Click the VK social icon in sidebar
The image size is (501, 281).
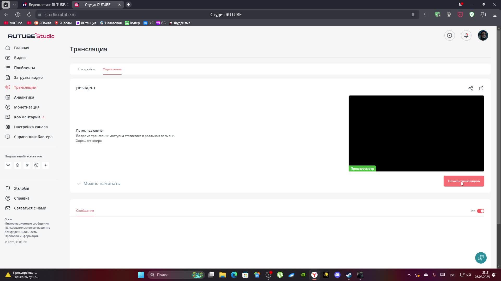point(8,165)
